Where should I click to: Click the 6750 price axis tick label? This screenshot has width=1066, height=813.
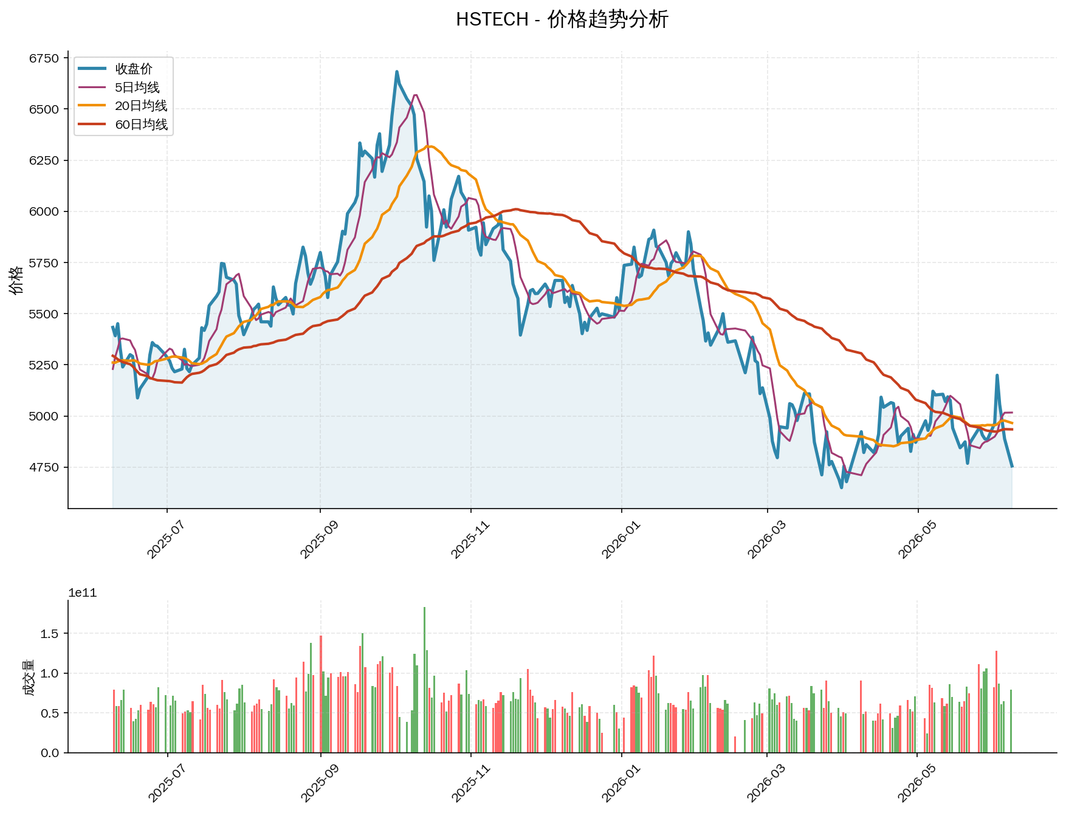coord(44,58)
